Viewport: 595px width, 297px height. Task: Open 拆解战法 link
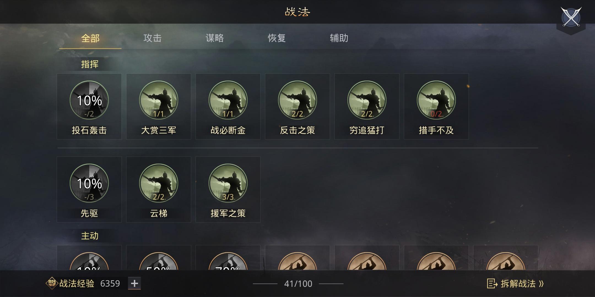point(515,284)
